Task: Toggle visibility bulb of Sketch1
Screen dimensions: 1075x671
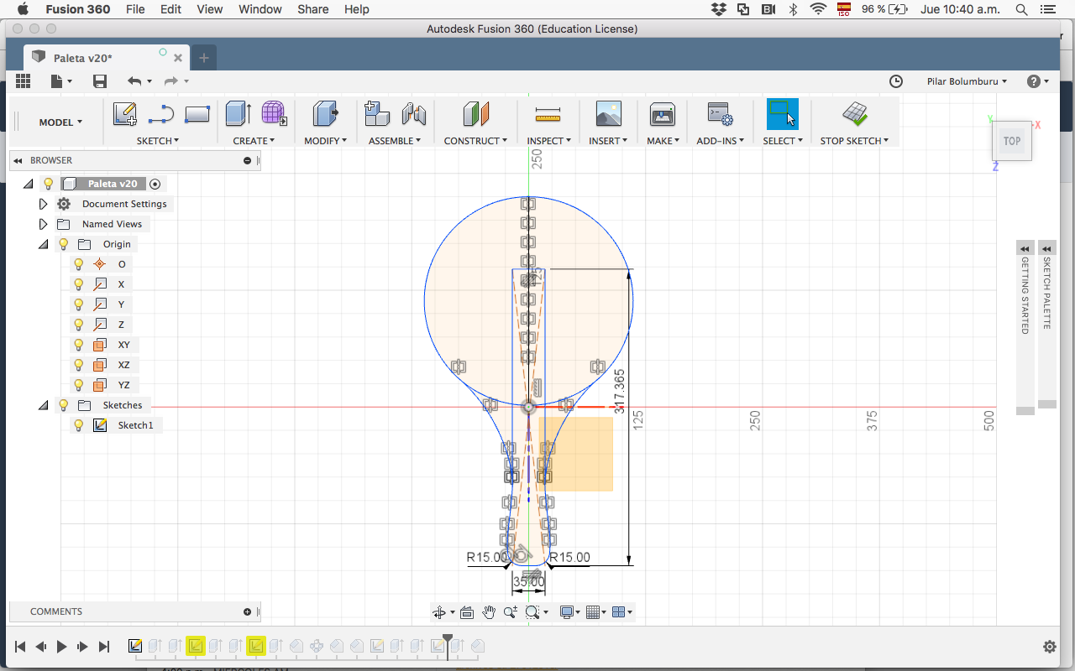Action: click(78, 425)
